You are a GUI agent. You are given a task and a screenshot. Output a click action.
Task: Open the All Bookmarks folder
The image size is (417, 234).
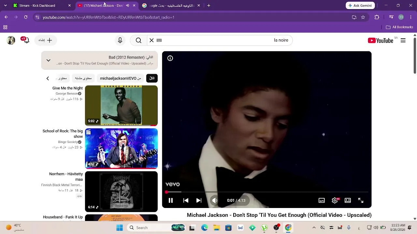(399, 27)
